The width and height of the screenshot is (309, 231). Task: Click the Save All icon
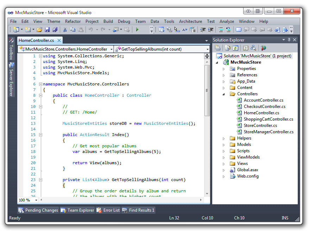click(x=55, y=30)
